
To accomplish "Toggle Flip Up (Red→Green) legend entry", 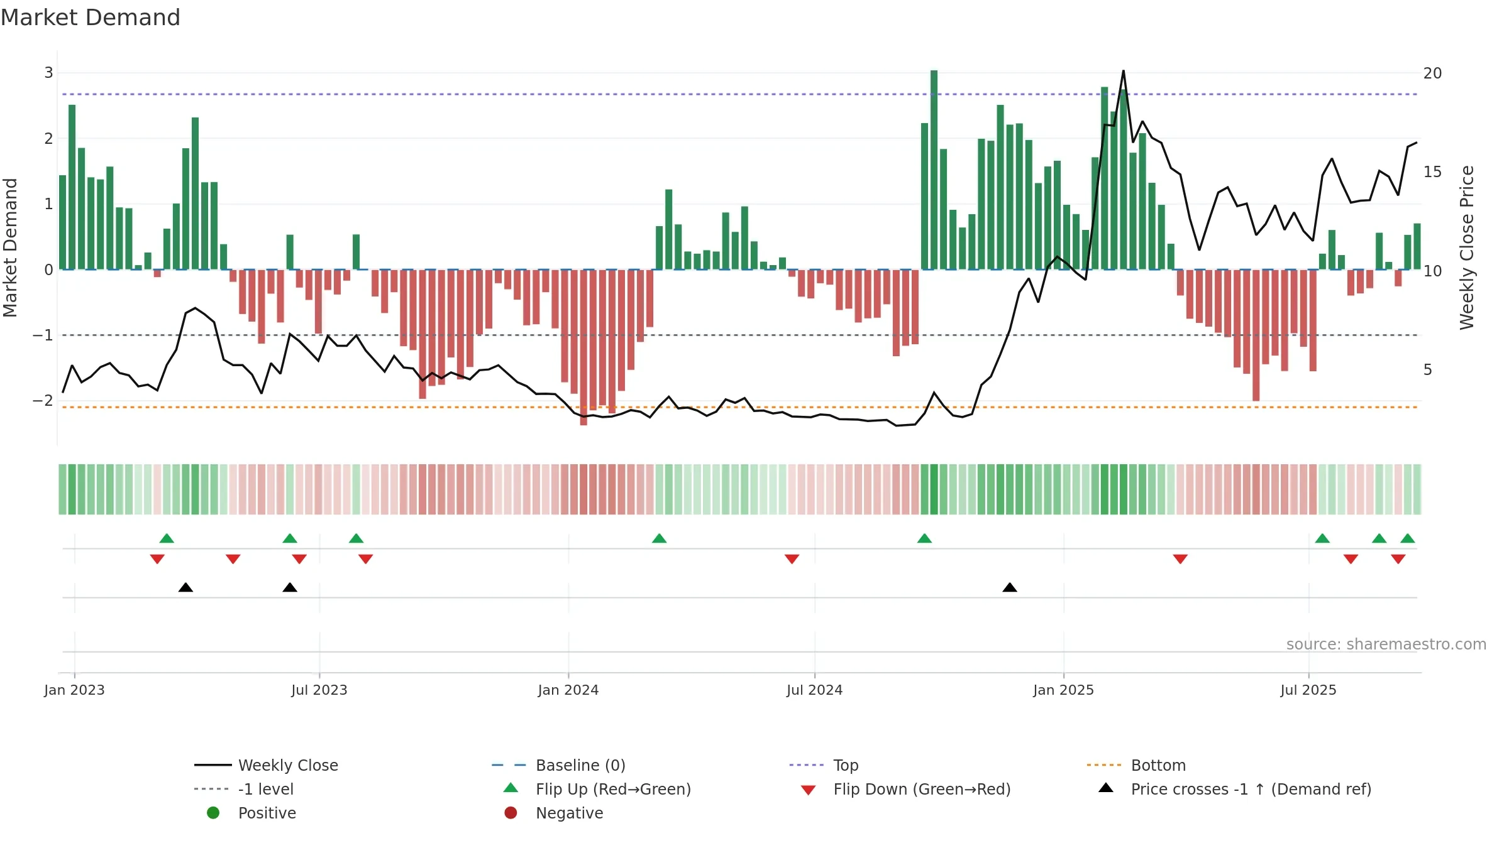I will [597, 789].
